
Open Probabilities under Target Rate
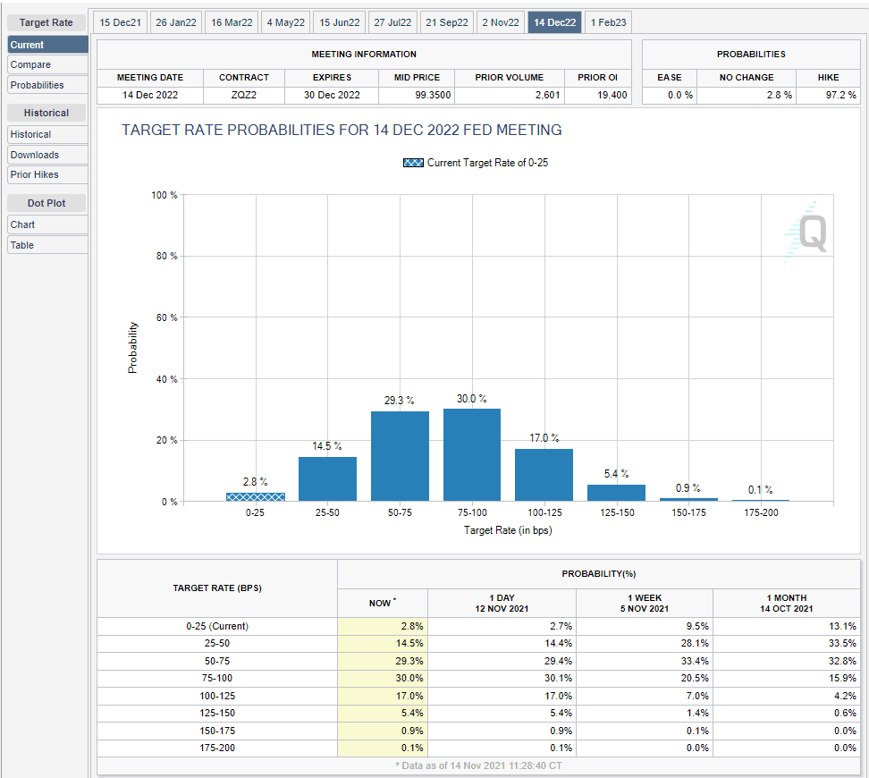pyautogui.click(x=48, y=85)
